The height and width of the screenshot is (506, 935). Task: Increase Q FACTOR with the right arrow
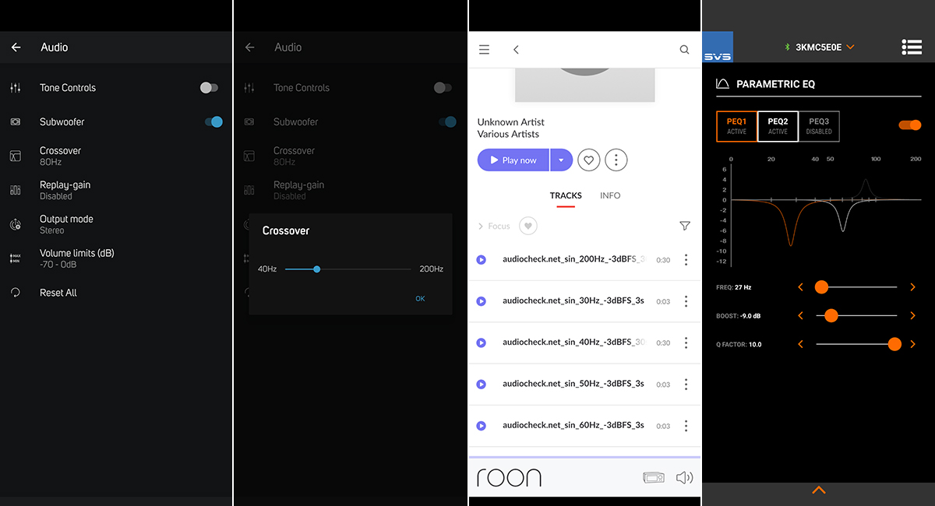click(x=913, y=344)
